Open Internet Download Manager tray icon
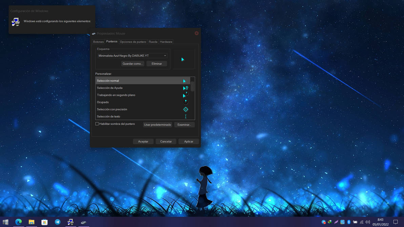The height and width of the screenshot is (227, 404). click(330, 222)
